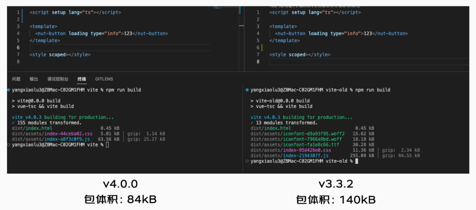Click iconfont-fa1e8c66.ttf in right terminal
The height and width of the screenshot is (210, 476).
[x=311, y=145]
